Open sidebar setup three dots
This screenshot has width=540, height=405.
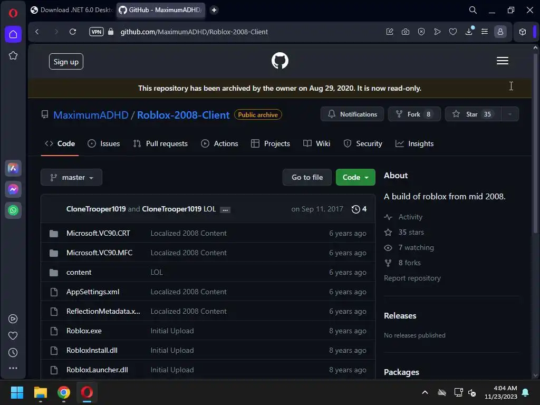[13, 368]
